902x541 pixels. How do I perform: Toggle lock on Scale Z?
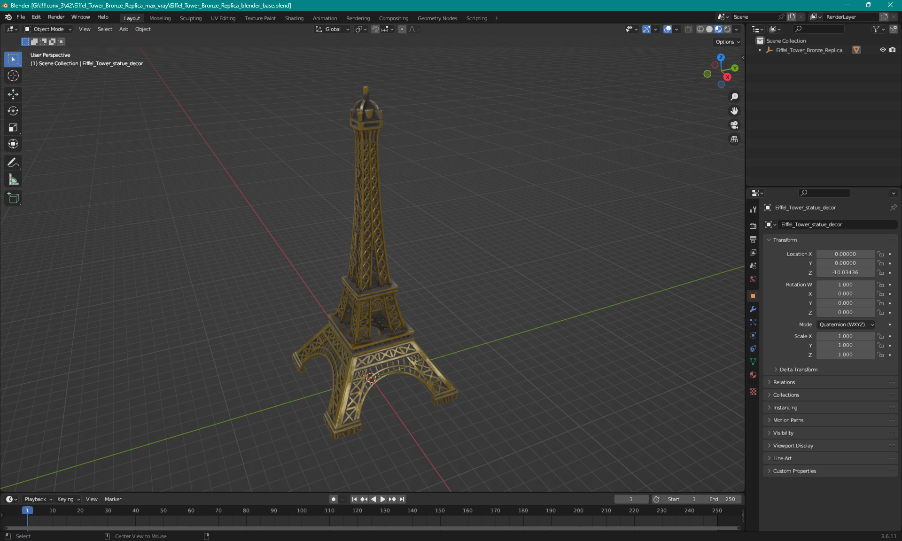pos(881,355)
